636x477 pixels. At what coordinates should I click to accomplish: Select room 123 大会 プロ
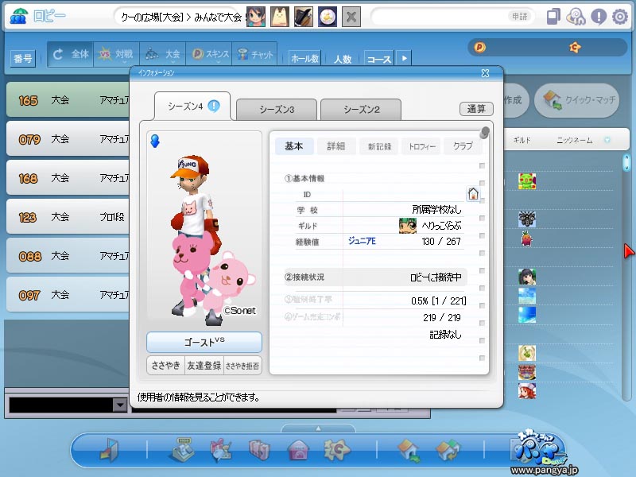point(68,217)
